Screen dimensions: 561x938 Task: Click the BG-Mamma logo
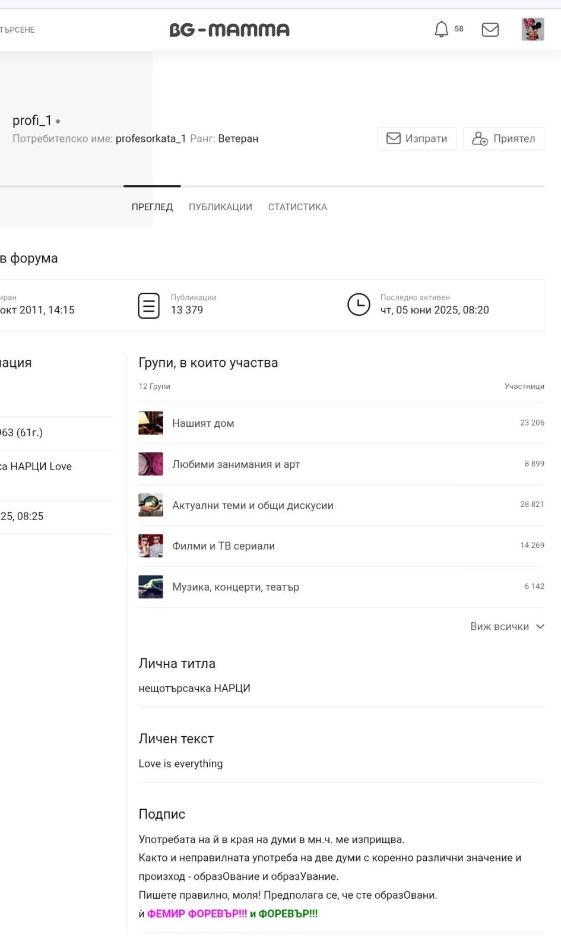[x=229, y=30]
